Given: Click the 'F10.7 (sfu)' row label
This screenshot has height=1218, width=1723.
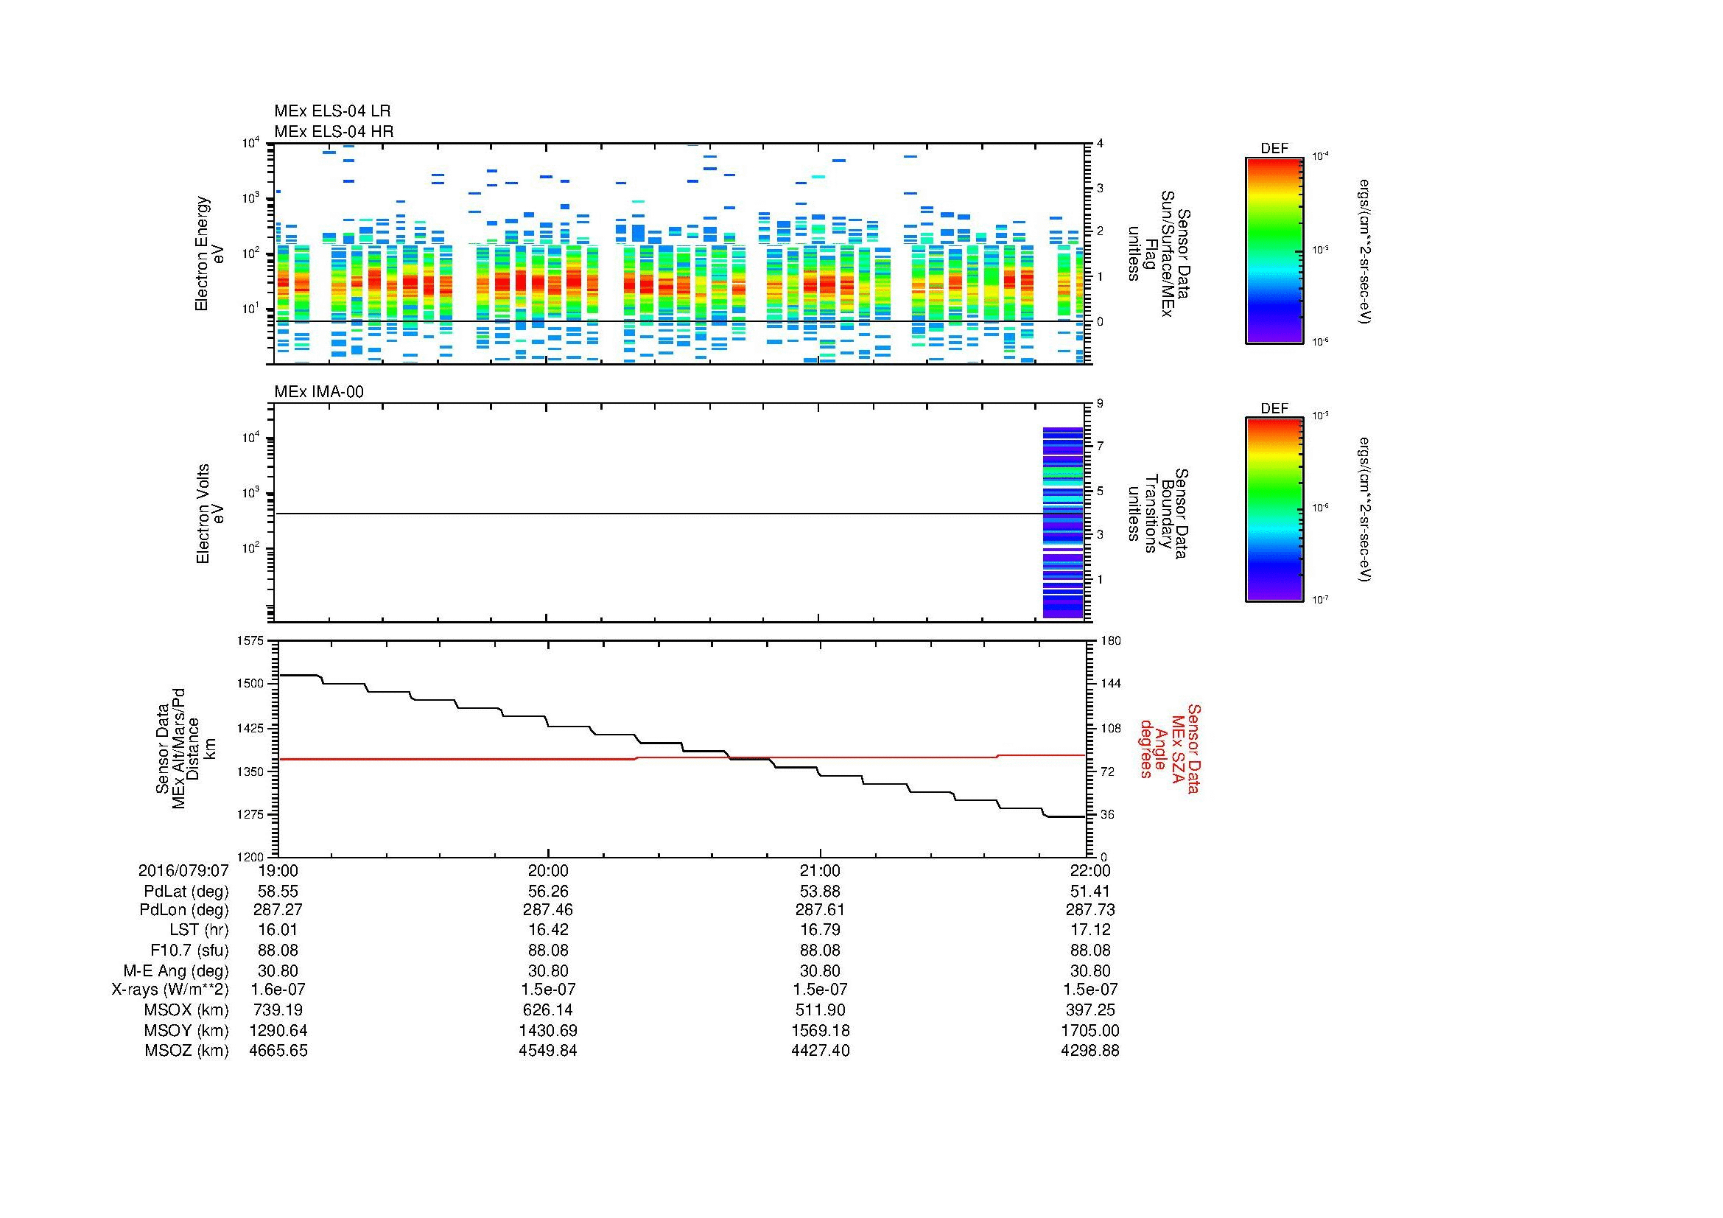Looking at the screenshot, I should [189, 951].
